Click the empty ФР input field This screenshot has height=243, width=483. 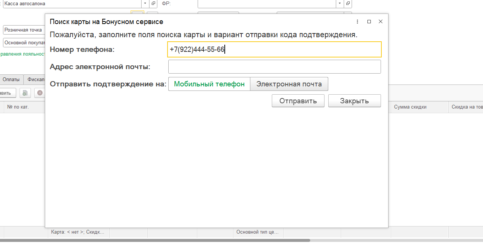[267, 3]
